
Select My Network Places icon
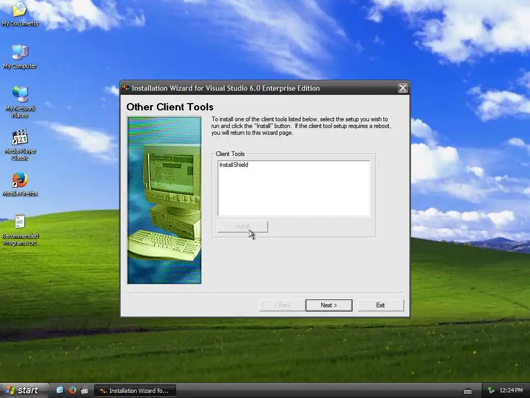point(20,102)
